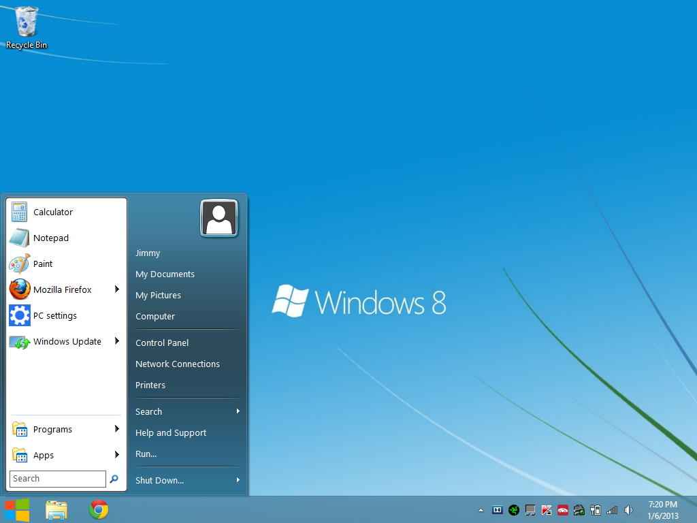Viewport: 697px width, 523px height.
Task: Open File Explorer from the taskbar
Action: [x=56, y=509]
